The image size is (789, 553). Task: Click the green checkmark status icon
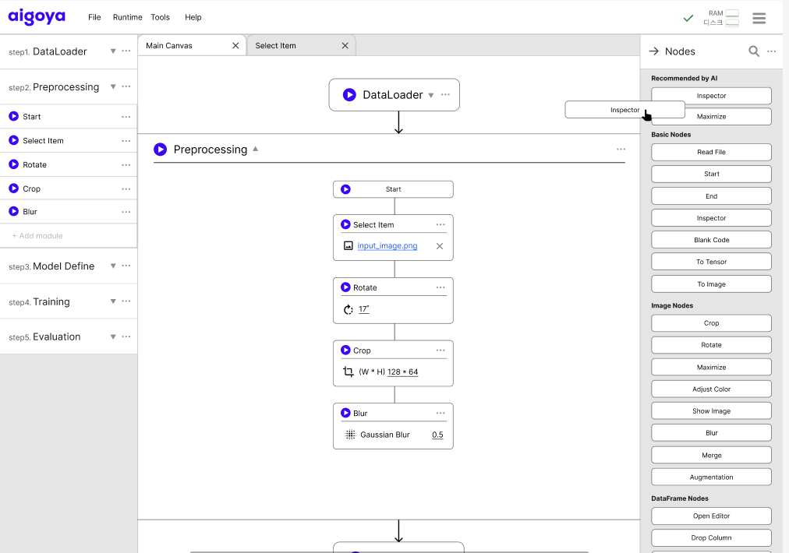coord(688,19)
